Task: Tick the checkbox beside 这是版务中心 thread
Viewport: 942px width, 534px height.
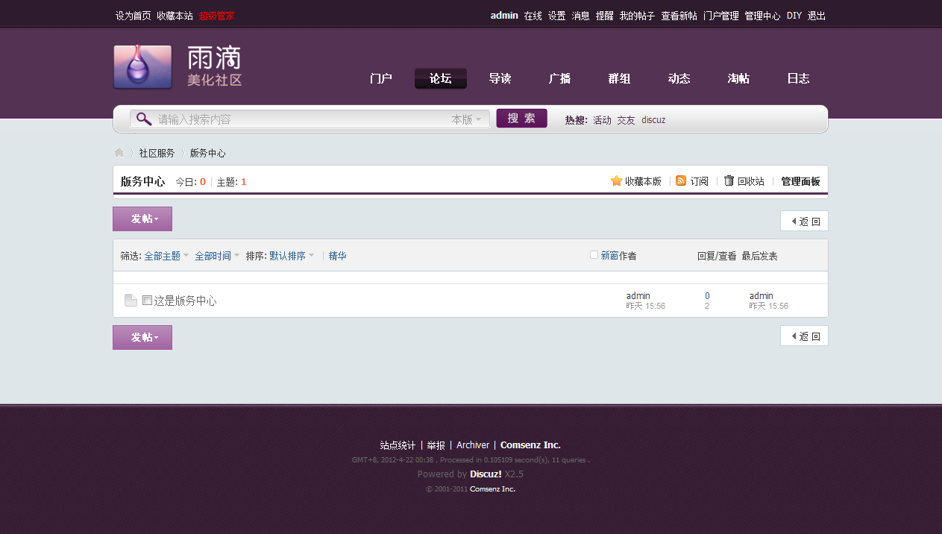Action: click(x=147, y=301)
